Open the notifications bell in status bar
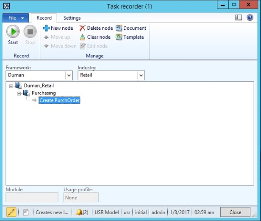This screenshot has width=261, height=221. (79, 212)
